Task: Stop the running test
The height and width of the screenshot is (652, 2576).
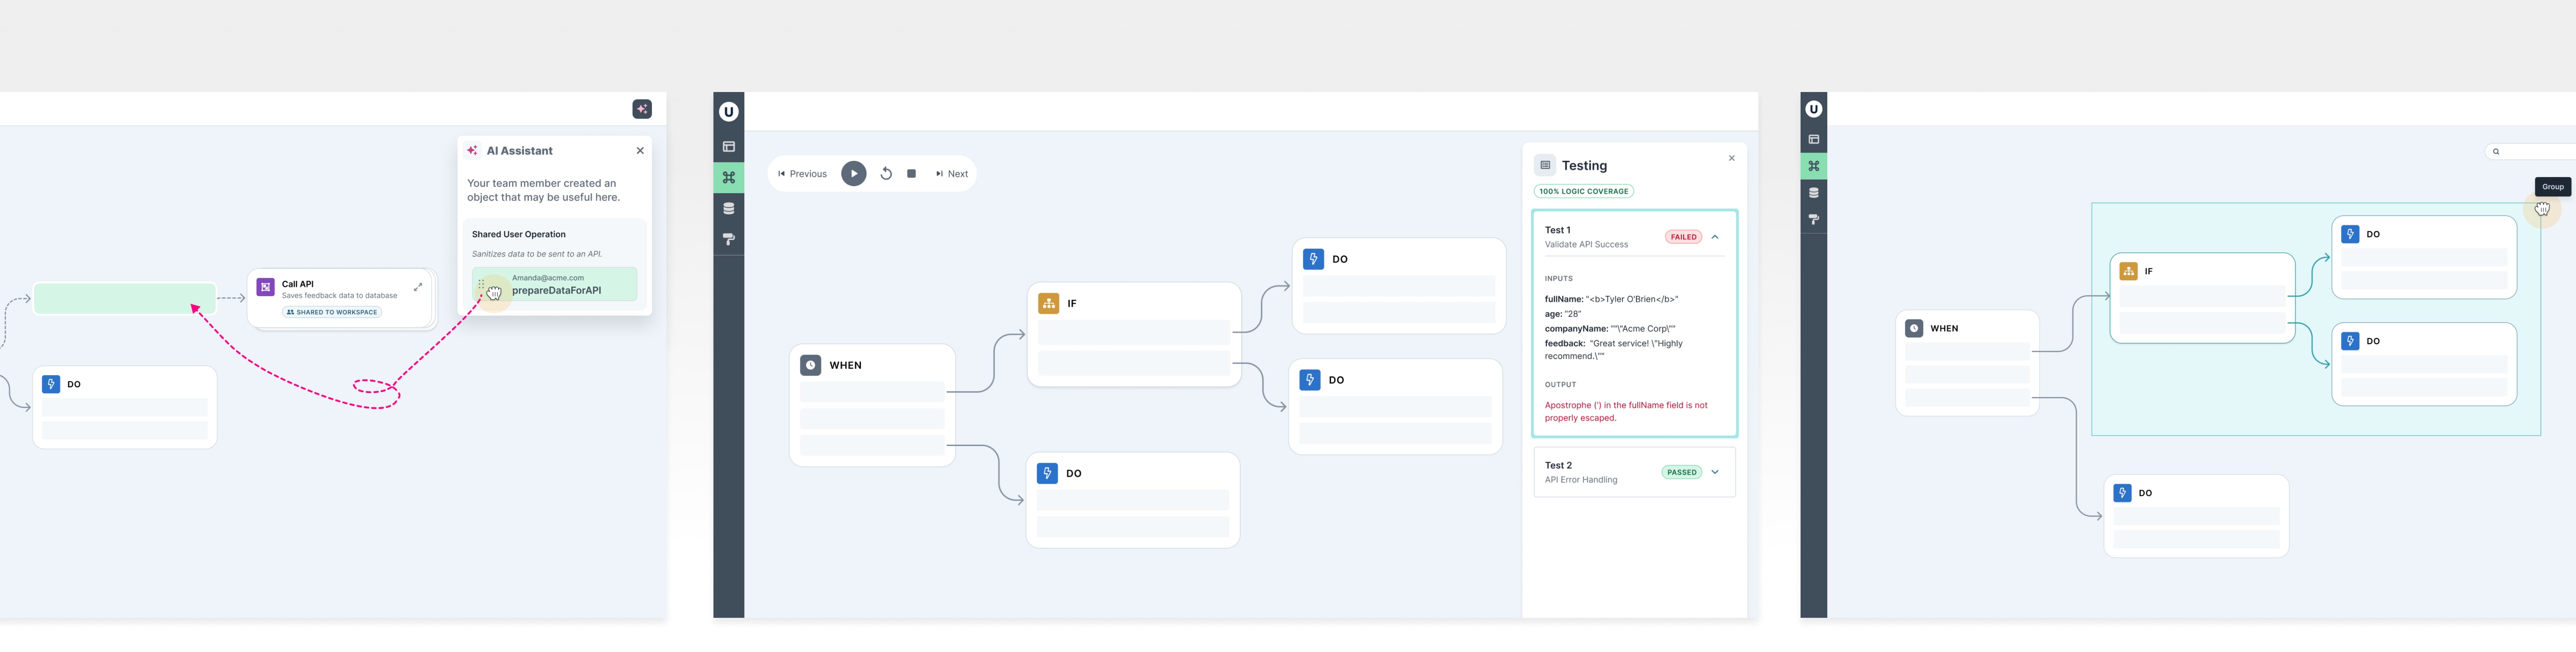Action: (x=911, y=174)
